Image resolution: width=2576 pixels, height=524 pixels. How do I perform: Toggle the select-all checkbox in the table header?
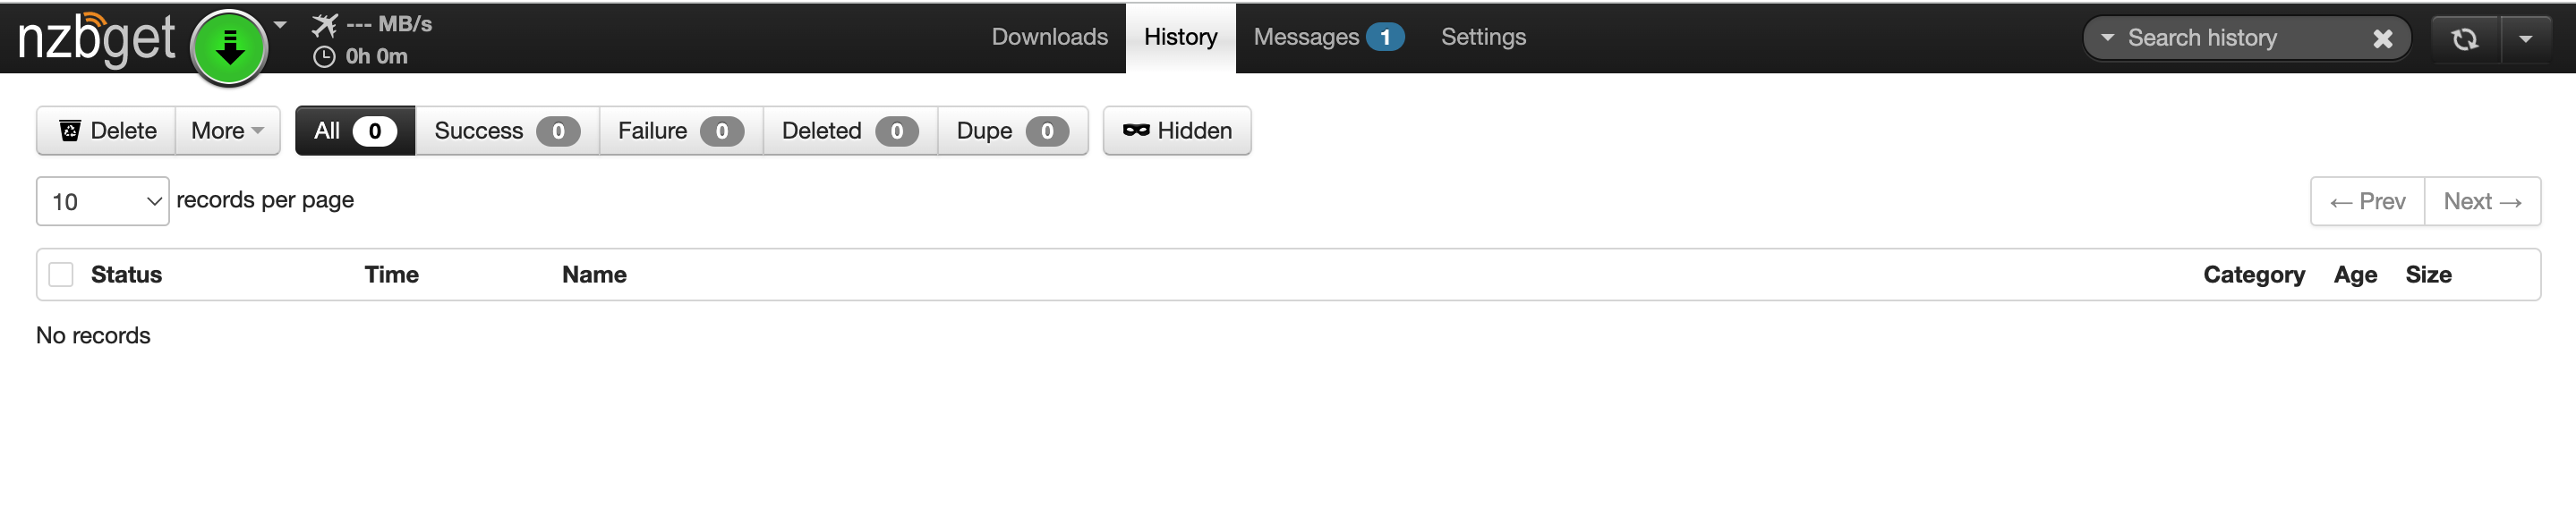60,273
